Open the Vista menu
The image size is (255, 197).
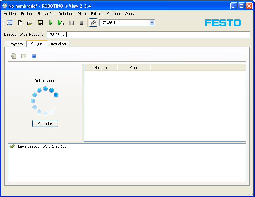coord(82,14)
